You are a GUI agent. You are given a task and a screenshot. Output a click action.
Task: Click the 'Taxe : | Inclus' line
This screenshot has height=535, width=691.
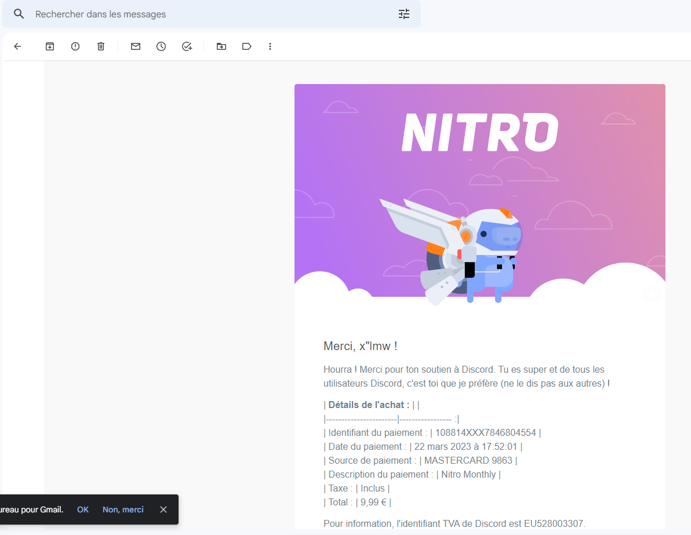[357, 488]
